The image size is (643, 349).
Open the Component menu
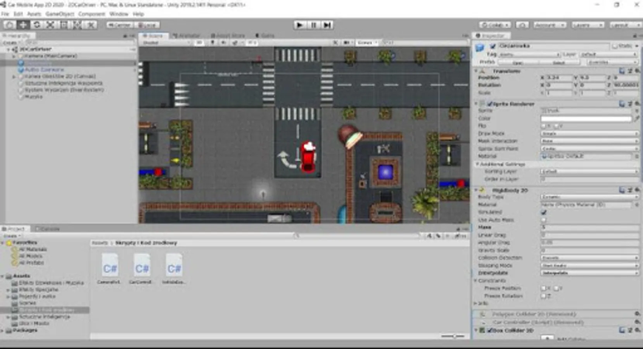pos(92,14)
